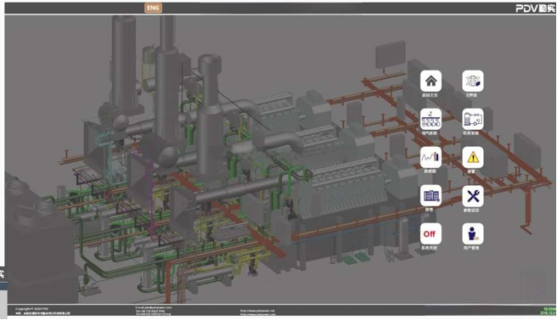557x320 pixels.
Task: Open parameter settings wrench icon
Action: (472, 196)
